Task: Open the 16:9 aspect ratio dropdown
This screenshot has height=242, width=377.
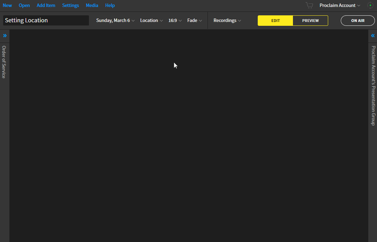Action: pyautogui.click(x=175, y=21)
